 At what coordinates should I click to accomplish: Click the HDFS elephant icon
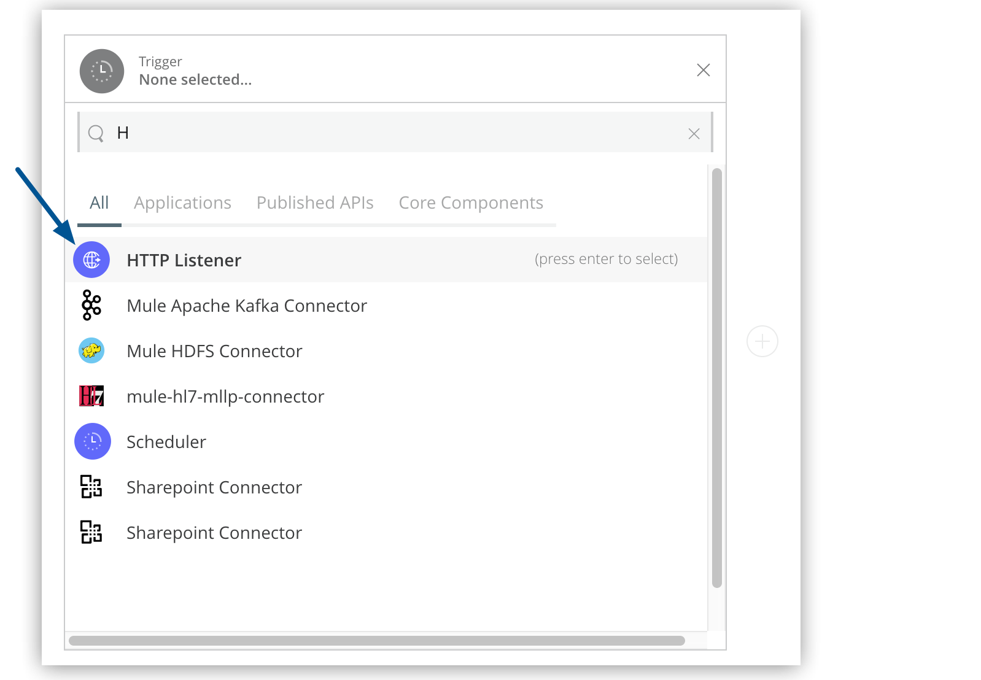[x=91, y=350]
